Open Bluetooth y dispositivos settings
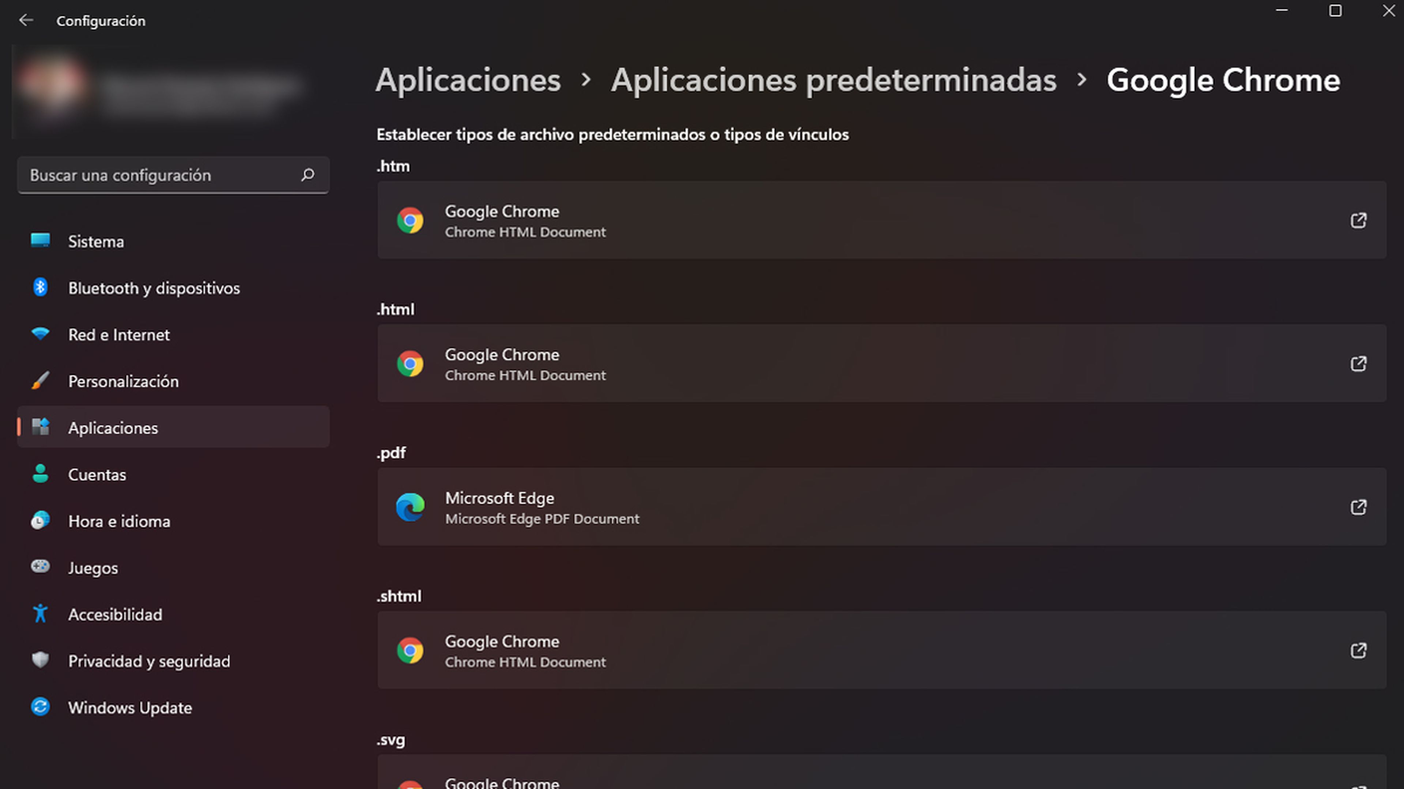This screenshot has width=1404, height=789. [x=173, y=287]
